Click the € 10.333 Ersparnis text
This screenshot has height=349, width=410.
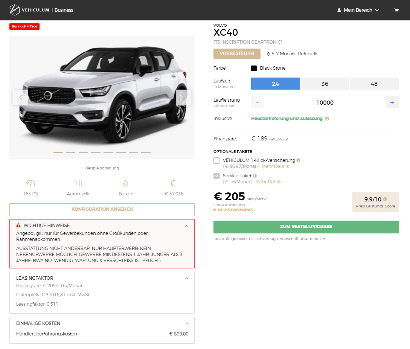tap(233, 210)
